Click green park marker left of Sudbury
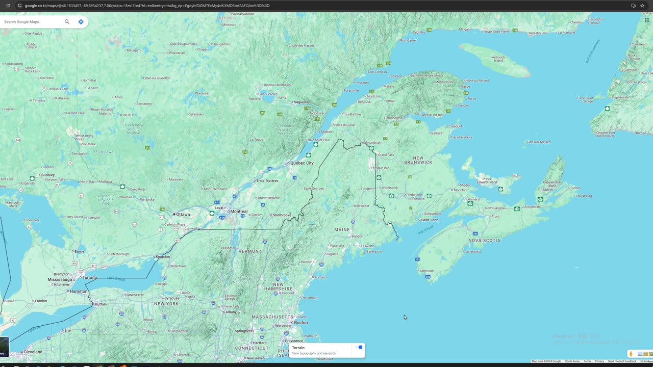 (32, 178)
